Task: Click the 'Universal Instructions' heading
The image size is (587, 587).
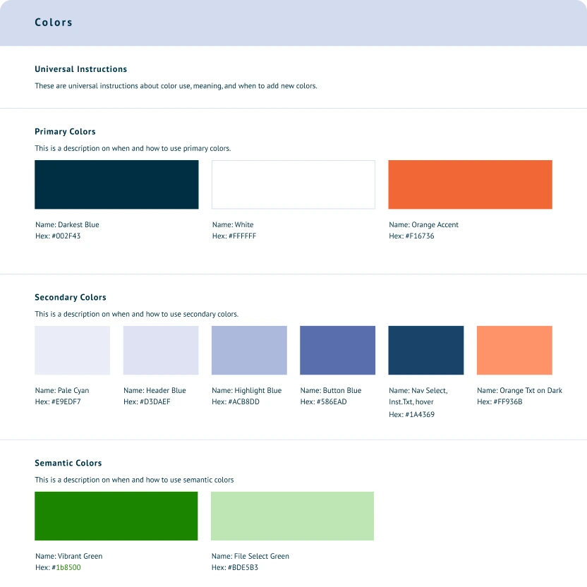Action: (81, 69)
